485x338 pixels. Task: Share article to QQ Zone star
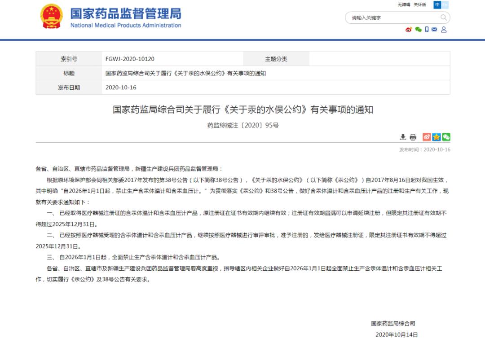[436, 137]
